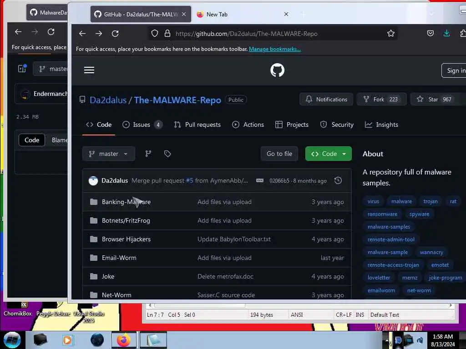Image resolution: width=466 pixels, height=349 pixels.
Task: Reload the Da2dalus GitHub page
Action: (x=115, y=34)
